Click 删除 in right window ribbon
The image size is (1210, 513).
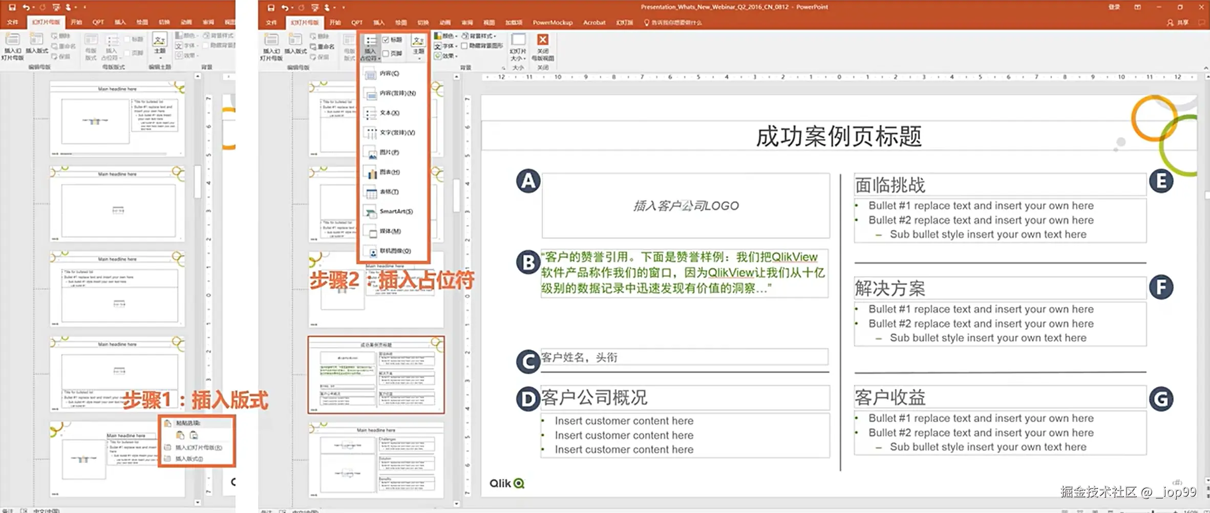click(320, 36)
